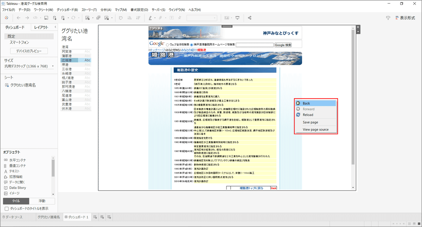Click the show mark labels T icon
Screen dimensions: 422x227
(171, 18)
